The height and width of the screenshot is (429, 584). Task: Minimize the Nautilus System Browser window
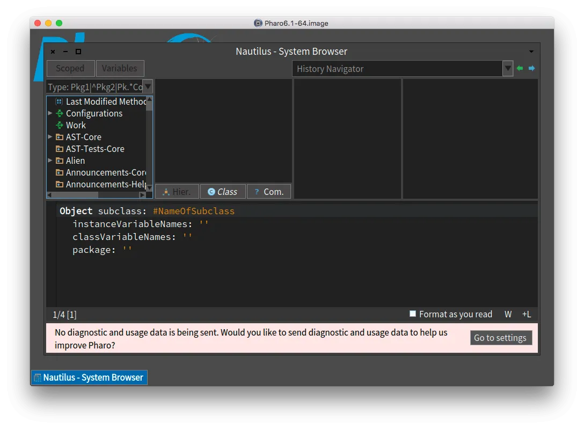[x=65, y=52]
